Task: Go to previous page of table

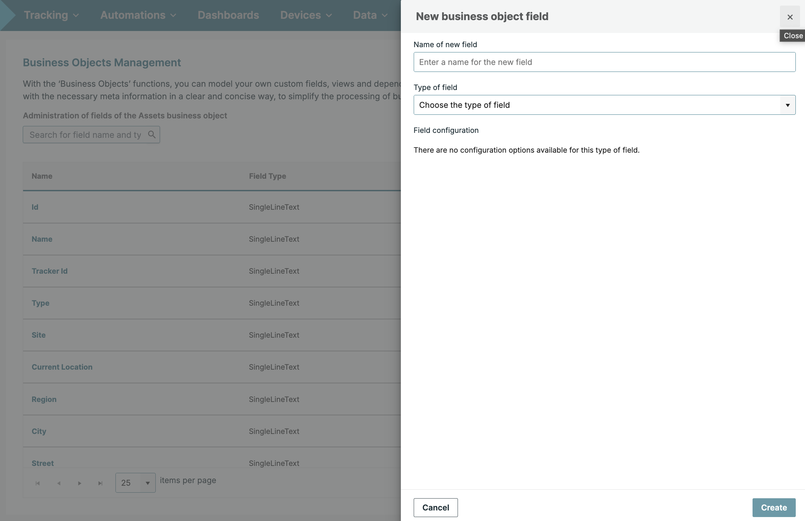Action: 59,483
